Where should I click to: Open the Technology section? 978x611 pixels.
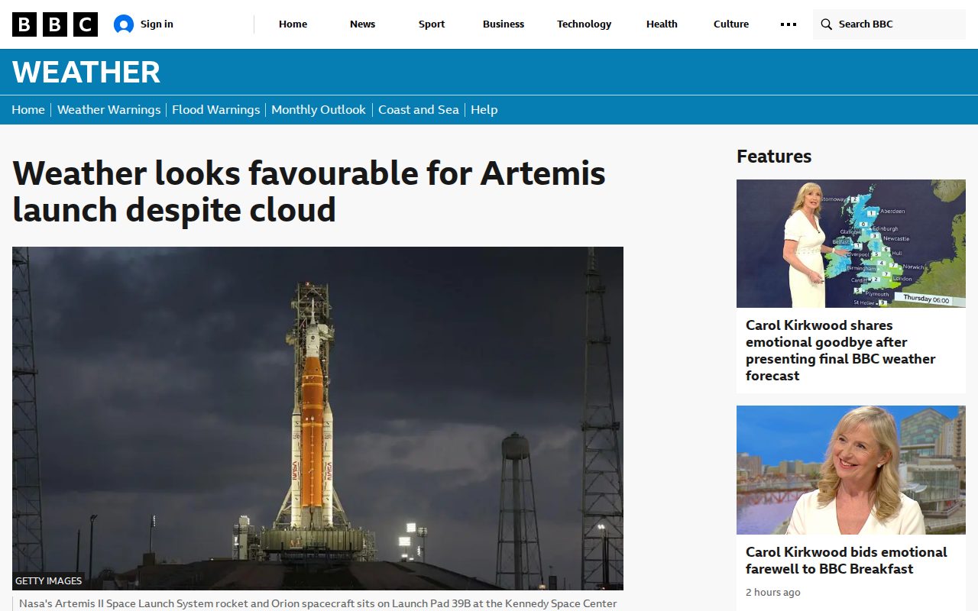(584, 24)
